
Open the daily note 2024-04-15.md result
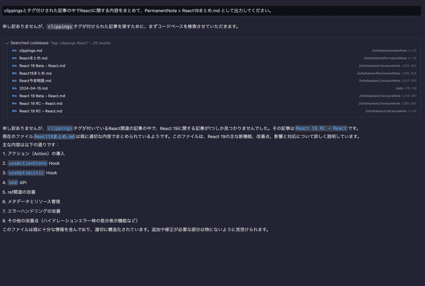click(33, 88)
